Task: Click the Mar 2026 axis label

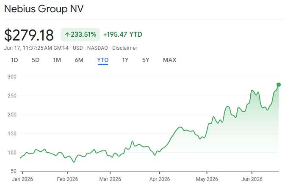Action: pyautogui.click(x=110, y=179)
